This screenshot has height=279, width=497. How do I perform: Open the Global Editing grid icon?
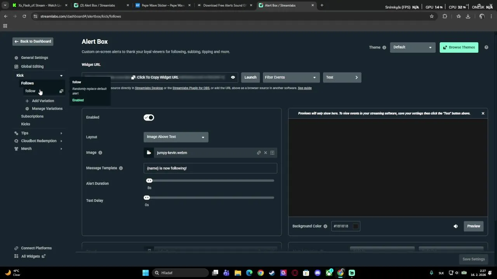(x=16, y=67)
